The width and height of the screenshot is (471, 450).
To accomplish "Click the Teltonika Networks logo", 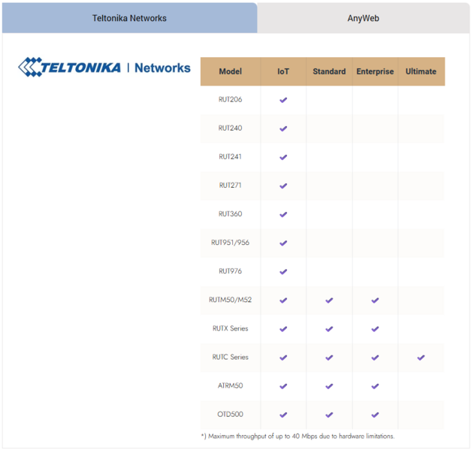I will 104,67.
